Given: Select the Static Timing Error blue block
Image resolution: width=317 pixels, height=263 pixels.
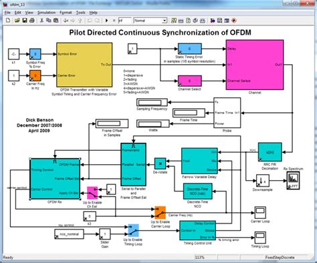Looking at the screenshot, I should 190,49.
